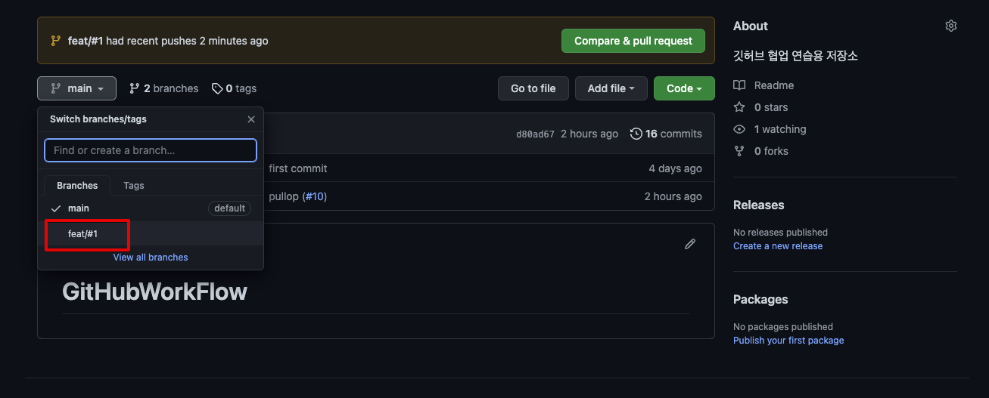
Task: Open the About settings gear icon
Action: coord(951,26)
